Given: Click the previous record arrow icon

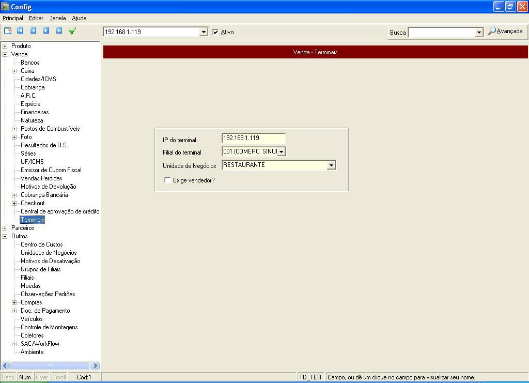Looking at the screenshot, I should (x=33, y=31).
